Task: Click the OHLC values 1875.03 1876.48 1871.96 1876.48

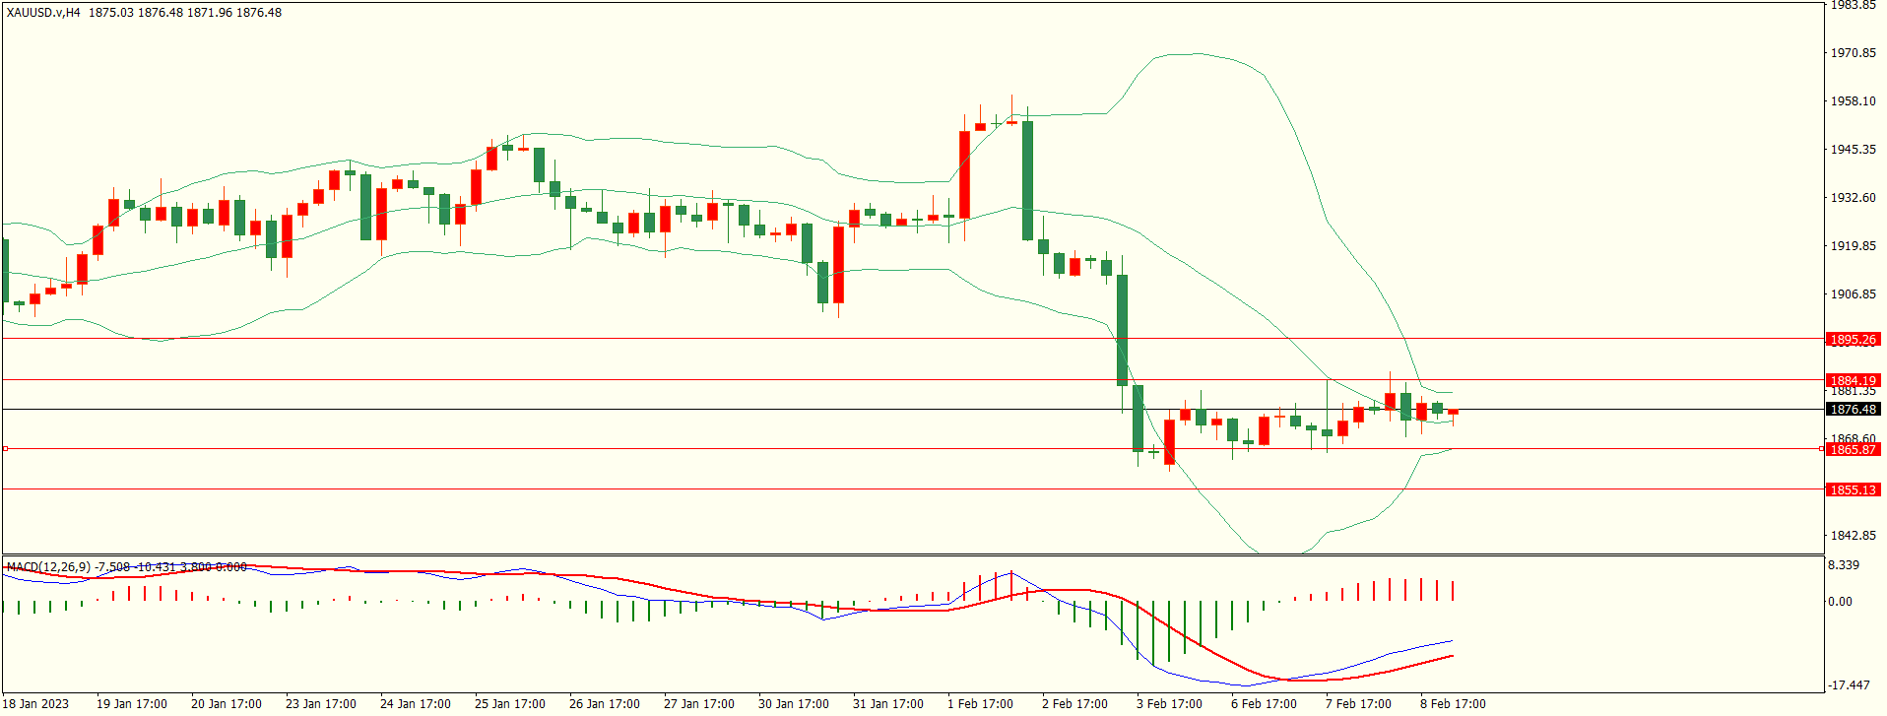Action: tap(185, 13)
